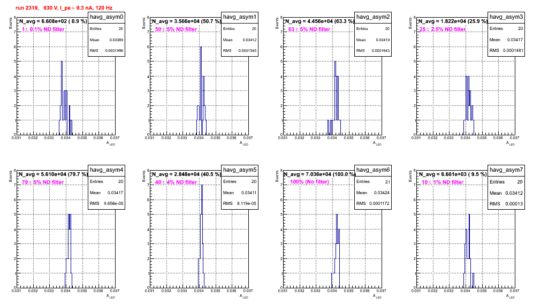Click the red run 2319 title text

(x=64, y=7)
